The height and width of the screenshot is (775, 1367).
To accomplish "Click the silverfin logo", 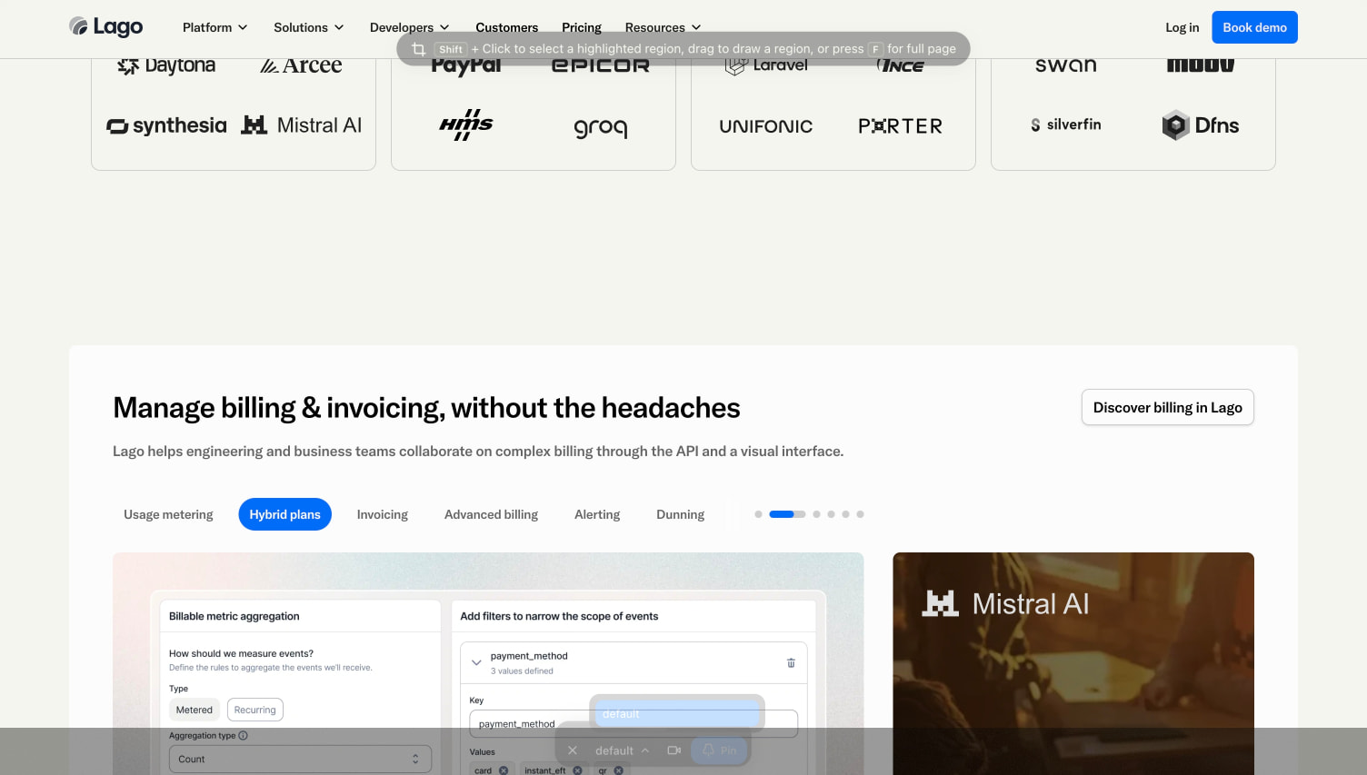I will (x=1066, y=124).
